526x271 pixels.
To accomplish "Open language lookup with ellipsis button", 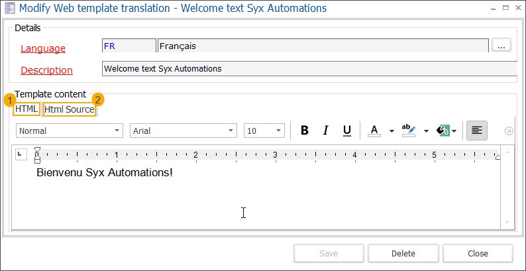I will pyautogui.click(x=501, y=44).
